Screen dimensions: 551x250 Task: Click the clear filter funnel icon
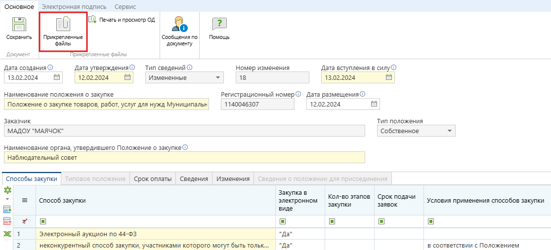25,221
